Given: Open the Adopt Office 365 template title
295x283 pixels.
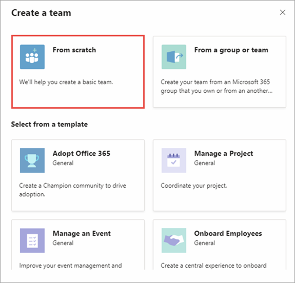Looking at the screenshot, I should 82,153.
